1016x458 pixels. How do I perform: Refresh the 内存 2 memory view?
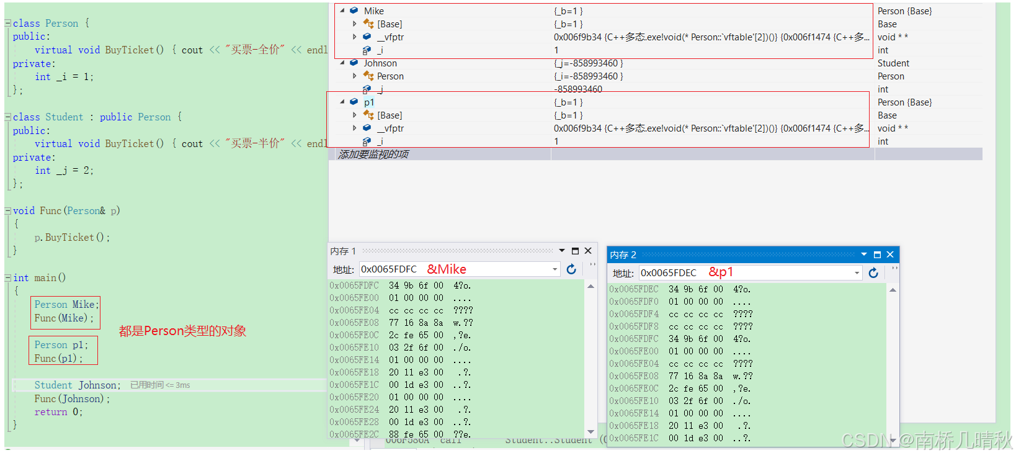tap(873, 273)
